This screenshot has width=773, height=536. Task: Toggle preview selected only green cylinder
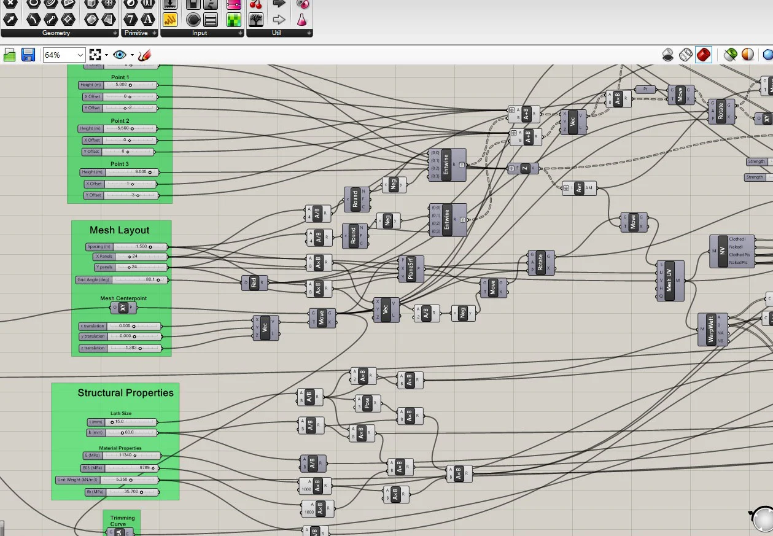pyautogui.click(x=730, y=55)
